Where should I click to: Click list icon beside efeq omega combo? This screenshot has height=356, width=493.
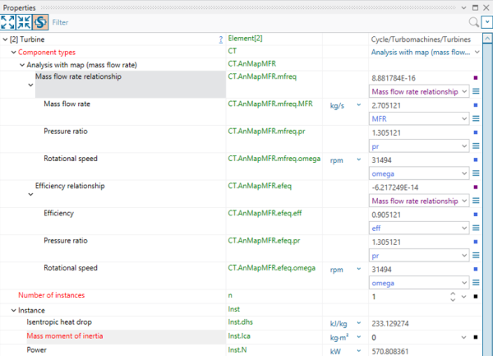tap(476, 283)
